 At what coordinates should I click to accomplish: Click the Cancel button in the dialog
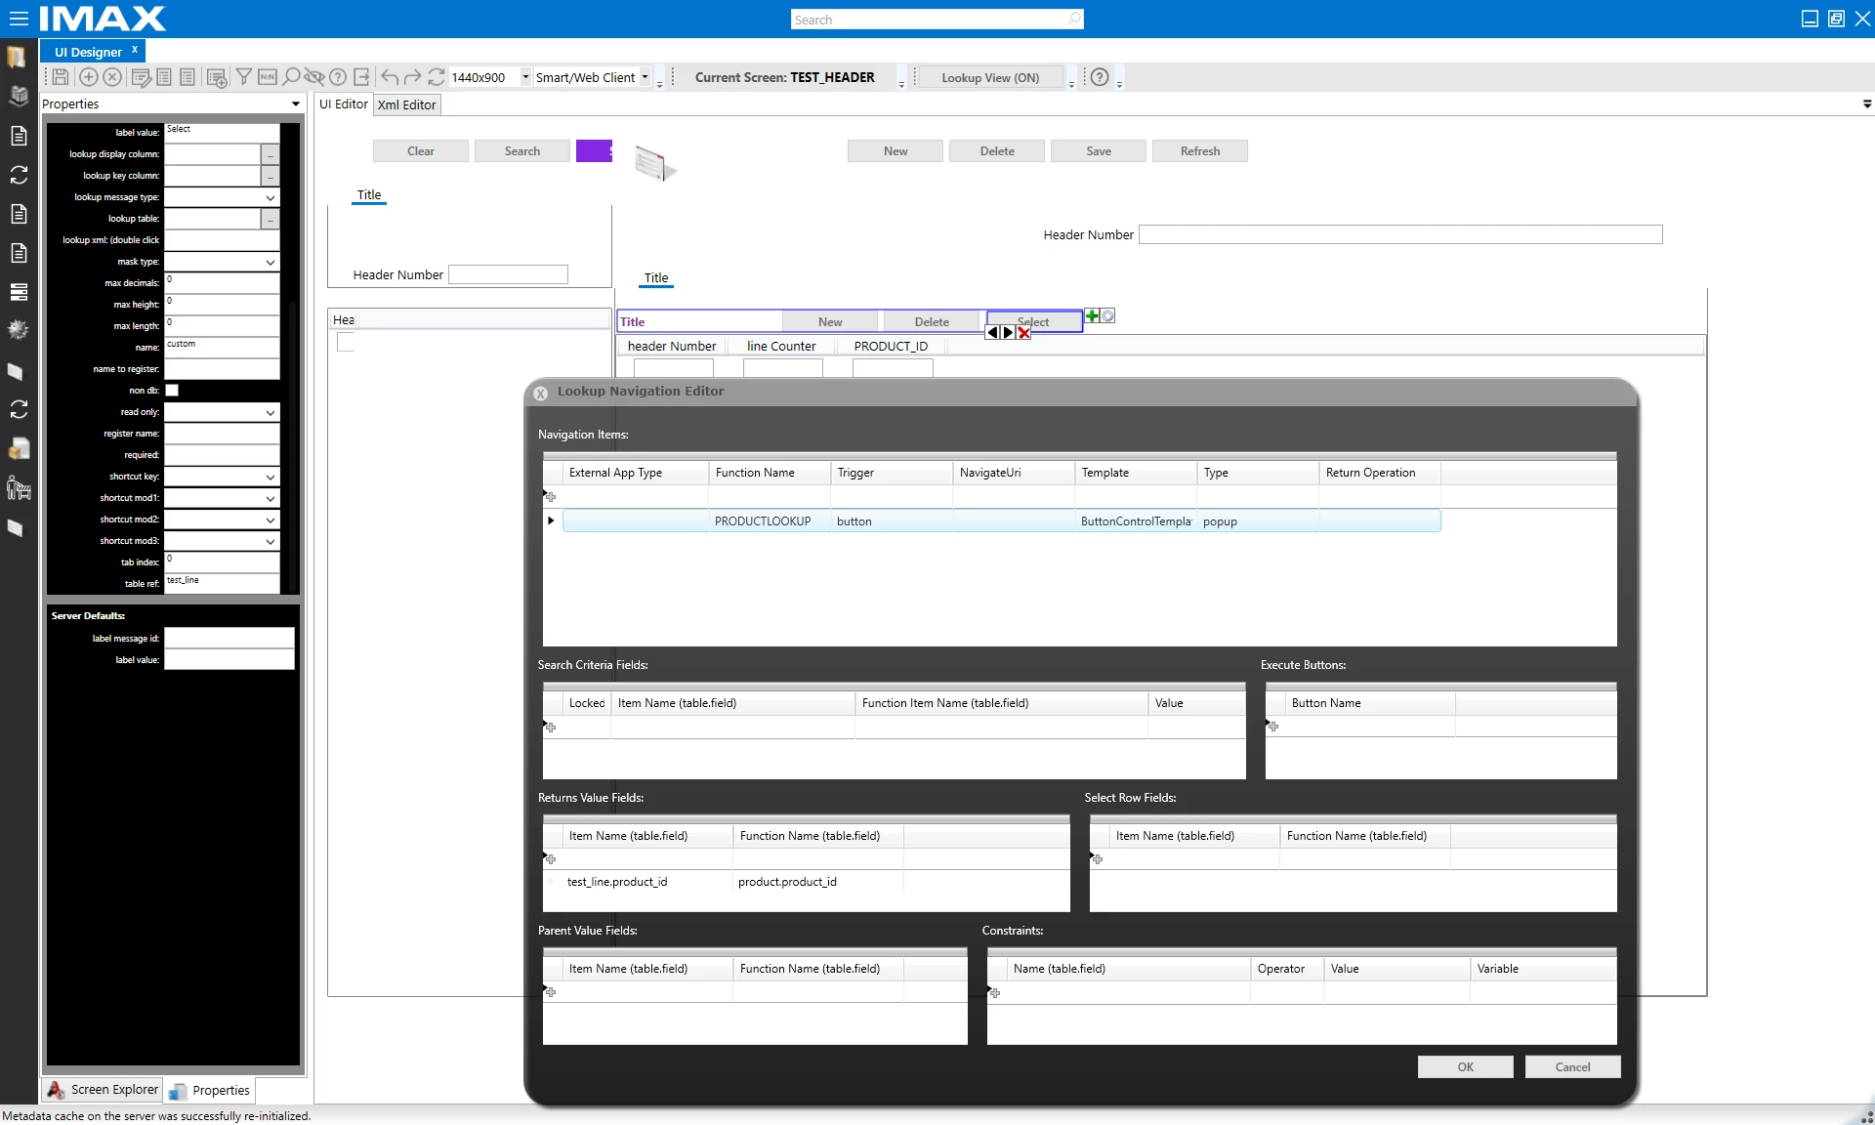click(1571, 1067)
